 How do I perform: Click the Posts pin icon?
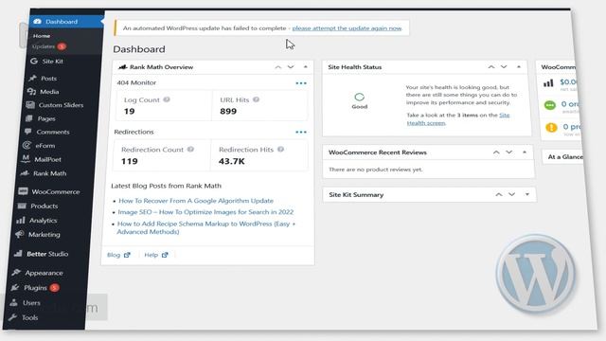[x=32, y=78]
